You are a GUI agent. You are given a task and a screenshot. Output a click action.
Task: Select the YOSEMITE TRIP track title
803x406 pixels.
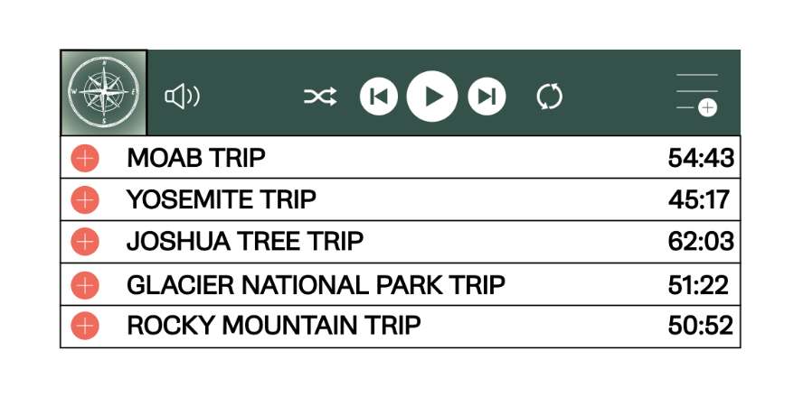pos(222,199)
